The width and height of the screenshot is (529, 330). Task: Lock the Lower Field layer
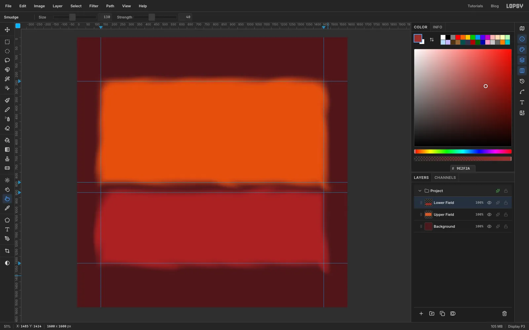click(x=506, y=203)
